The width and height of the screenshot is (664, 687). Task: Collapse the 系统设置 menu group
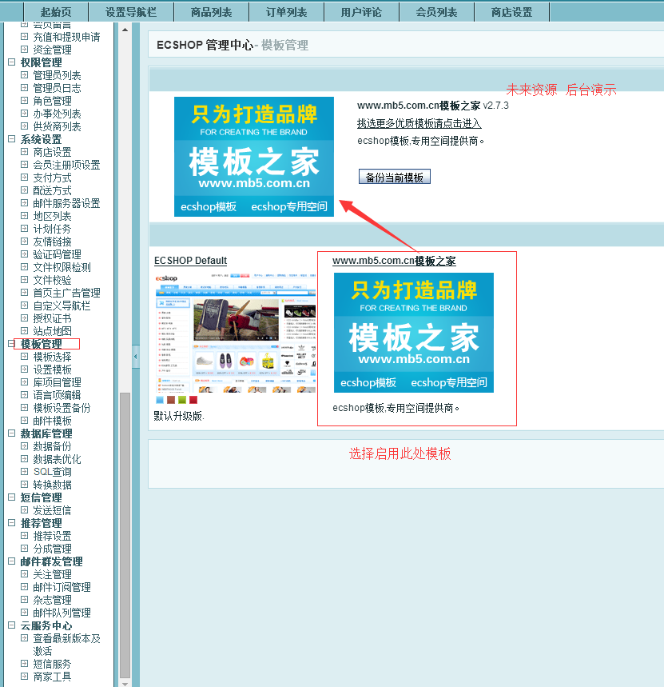pos(12,139)
